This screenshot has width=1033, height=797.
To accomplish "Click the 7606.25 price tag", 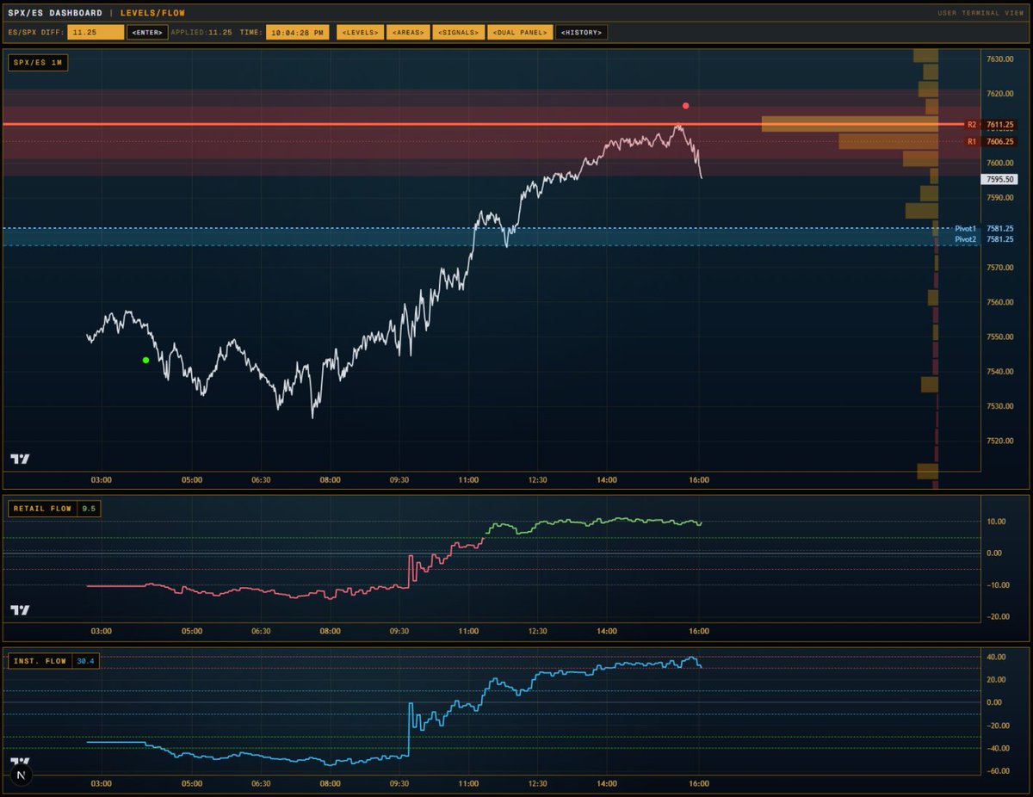I will click(x=1002, y=141).
